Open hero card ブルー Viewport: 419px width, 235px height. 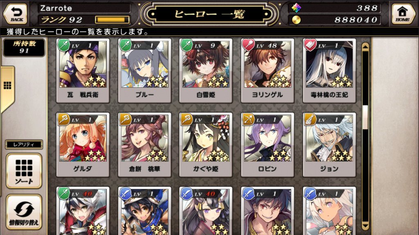click(144, 71)
